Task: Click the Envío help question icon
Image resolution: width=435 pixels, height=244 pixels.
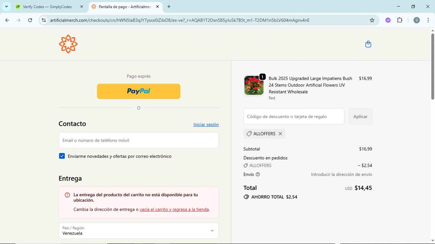Action: 258,175
